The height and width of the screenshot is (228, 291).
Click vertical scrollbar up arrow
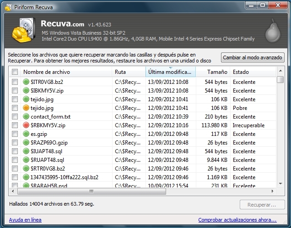[x=280, y=71]
